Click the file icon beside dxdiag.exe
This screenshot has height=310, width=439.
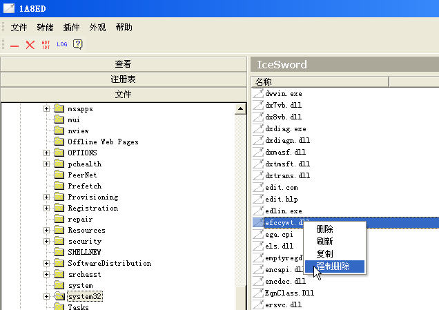pyautogui.click(x=258, y=128)
